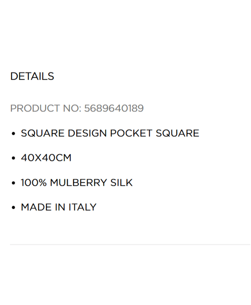251x305 pixels.
Task: Select the product number 5689640189
Action: [x=114, y=108]
